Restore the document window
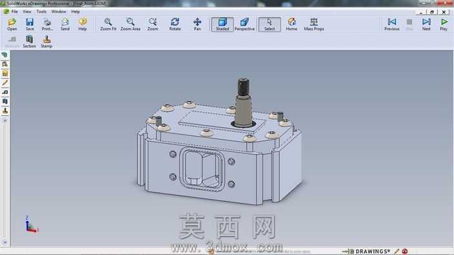The image size is (454, 255). coord(432,12)
